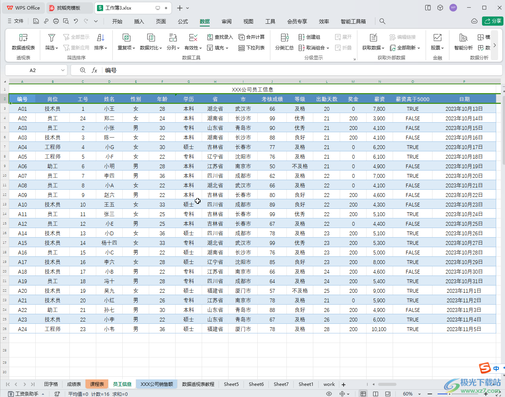Switch to normal view in status bar
505x397 pixels.
click(363, 394)
